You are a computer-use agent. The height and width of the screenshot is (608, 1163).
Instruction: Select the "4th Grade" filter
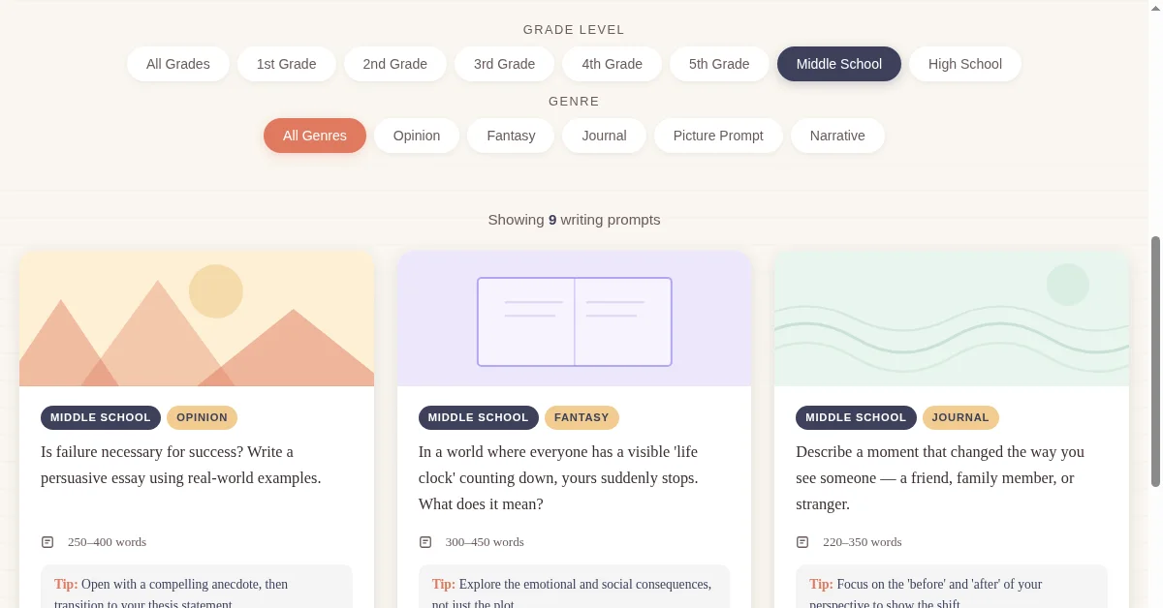pyautogui.click(x=612, y=63)
